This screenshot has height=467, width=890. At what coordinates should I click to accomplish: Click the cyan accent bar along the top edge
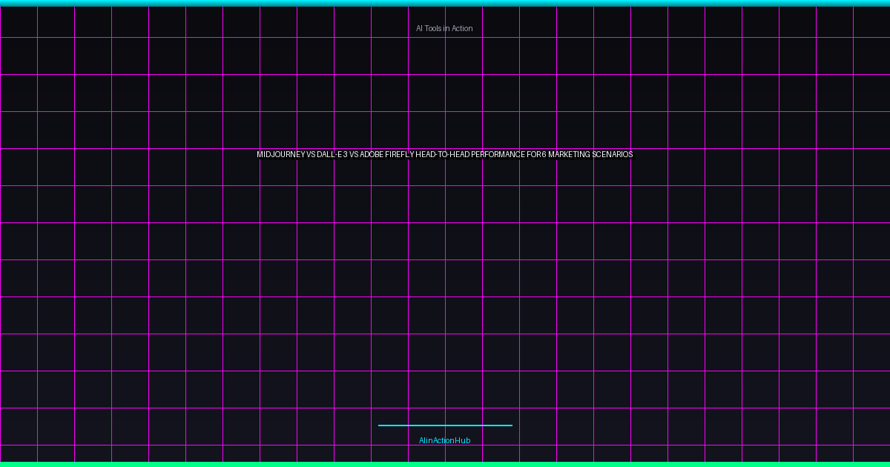coord(445,3)
